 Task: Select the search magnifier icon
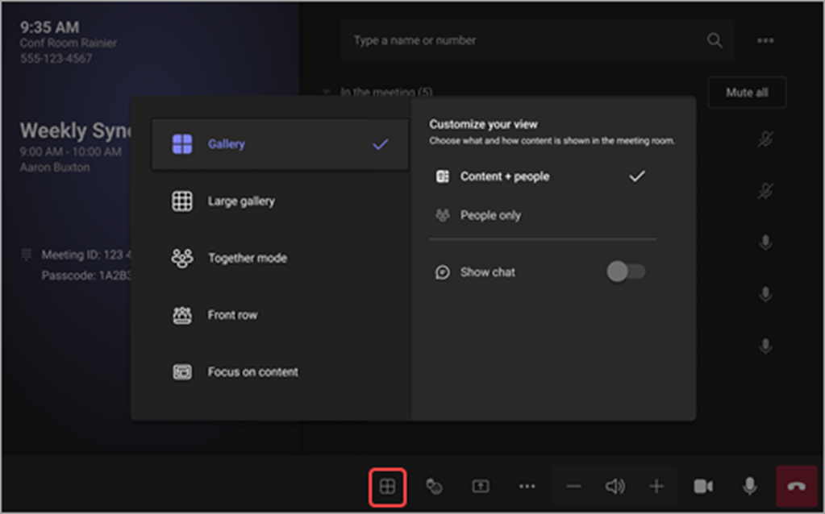(x=715, y=39)
